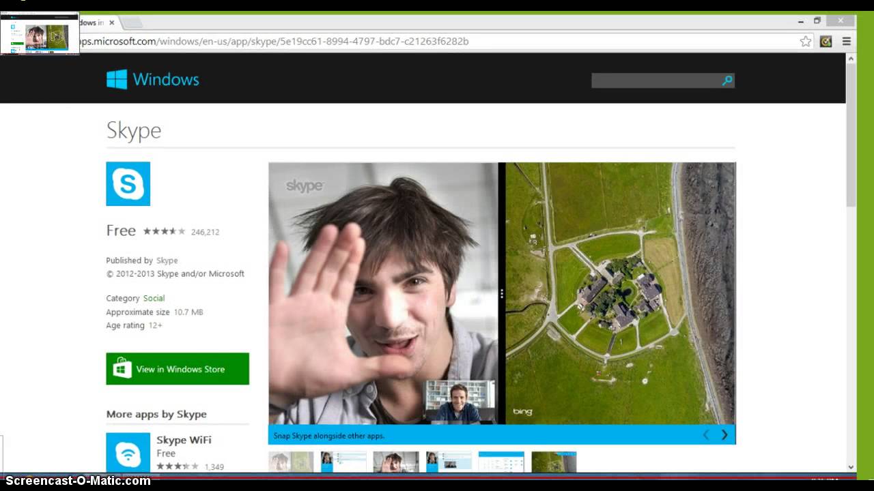The image size is (874, 491).
Task: Select the third screenshot thumbnail
Action: coord(396,462)
